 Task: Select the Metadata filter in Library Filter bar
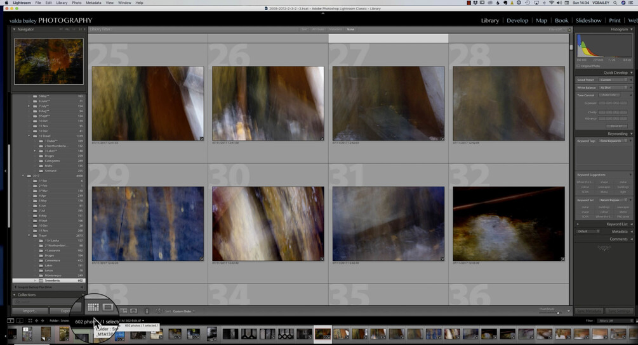click(x=335, y=29)
